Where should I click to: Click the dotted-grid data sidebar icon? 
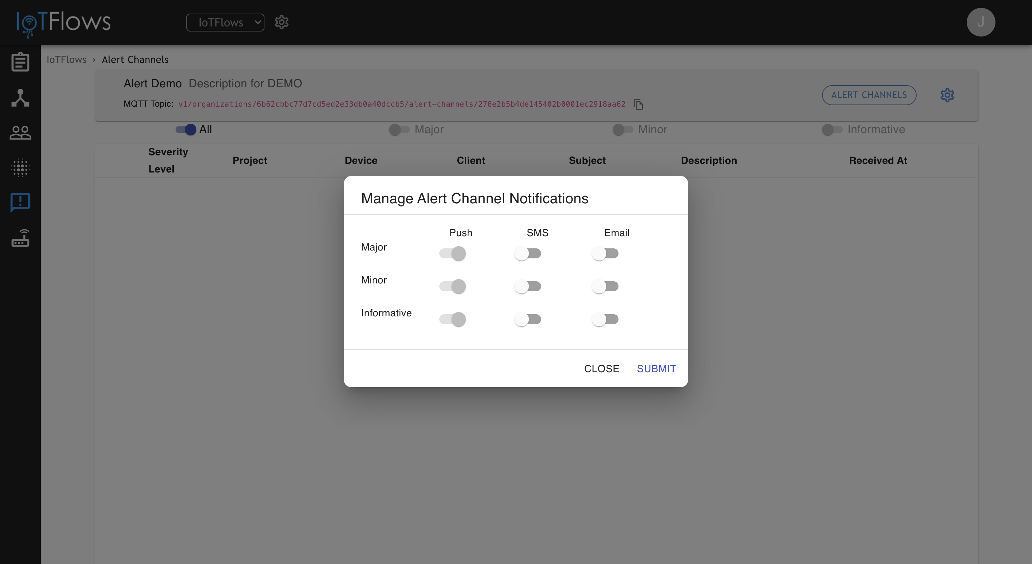click(20, 167)
